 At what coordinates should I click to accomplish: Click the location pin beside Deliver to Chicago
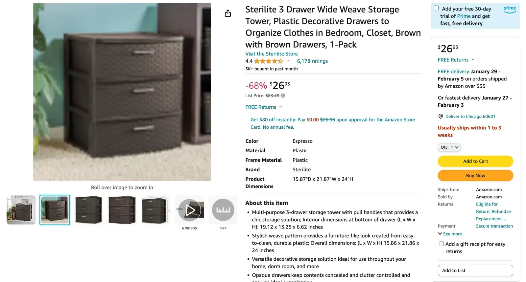click(x=440, y=116)
